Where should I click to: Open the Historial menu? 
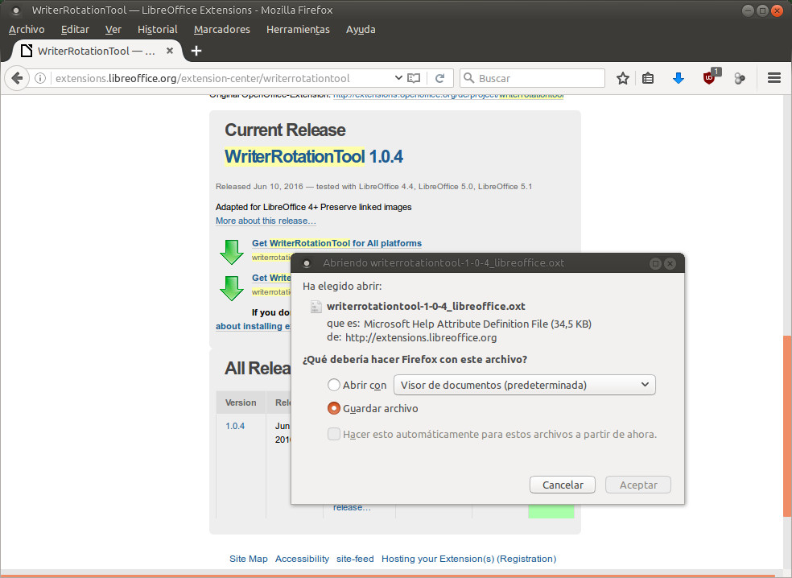click(158, 29)
